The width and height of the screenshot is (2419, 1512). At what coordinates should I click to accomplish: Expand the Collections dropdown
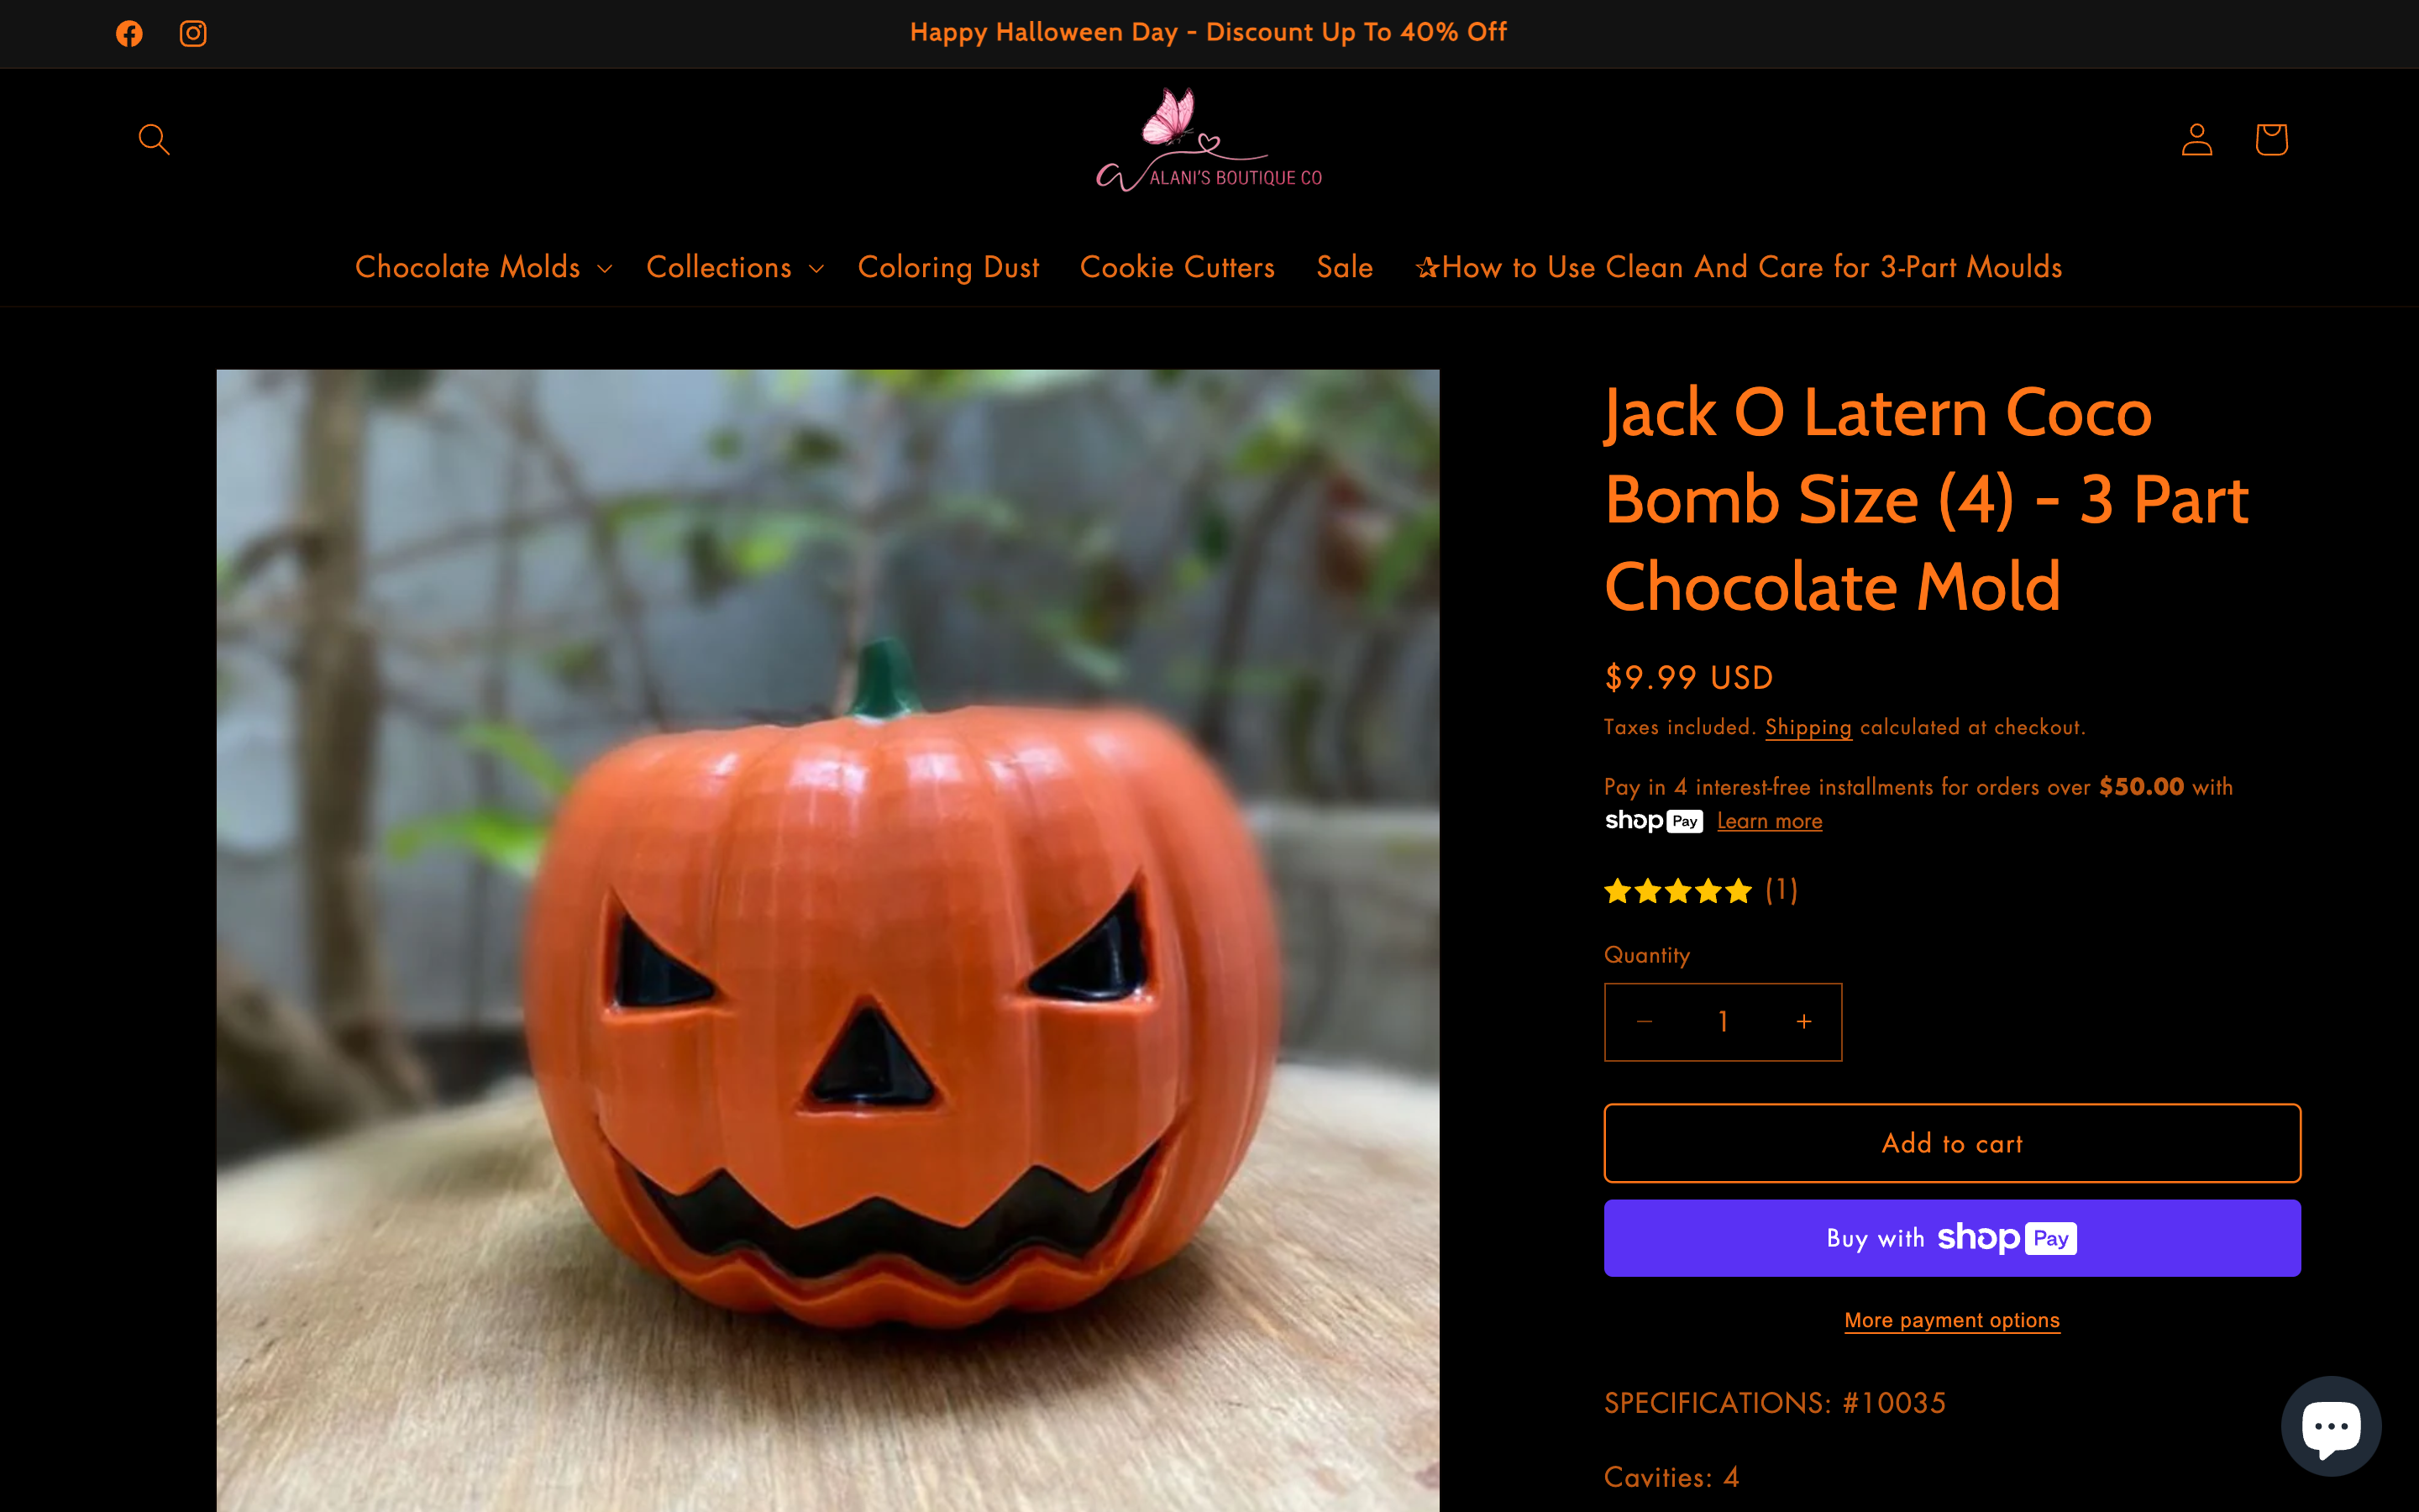[735, 267]
